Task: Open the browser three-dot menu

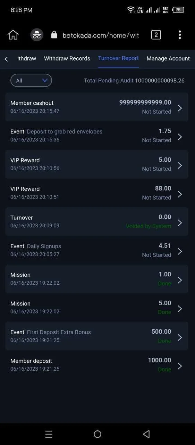Action: click(180, 35)
